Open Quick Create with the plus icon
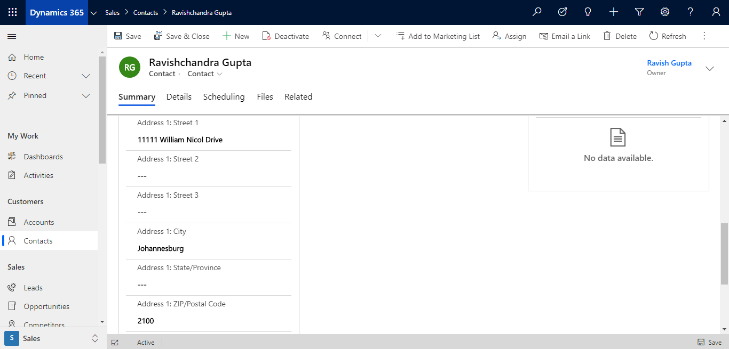The image size is (729, 349). pos(614,12)
